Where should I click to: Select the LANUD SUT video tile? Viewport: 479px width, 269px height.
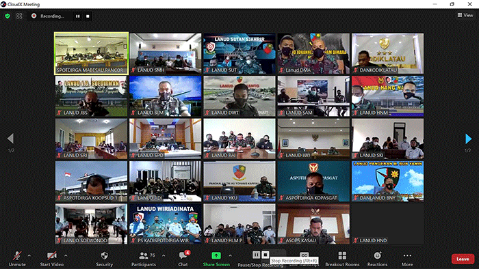[x=239, y=53]
